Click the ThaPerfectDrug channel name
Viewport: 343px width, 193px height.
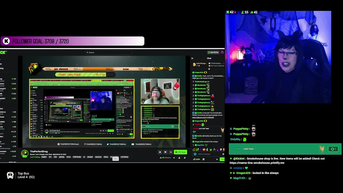tap(39, 151)
